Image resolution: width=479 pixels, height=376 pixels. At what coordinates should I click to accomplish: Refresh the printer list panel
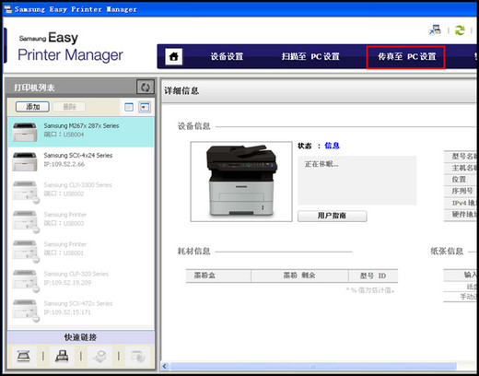[x=146, y=88]
